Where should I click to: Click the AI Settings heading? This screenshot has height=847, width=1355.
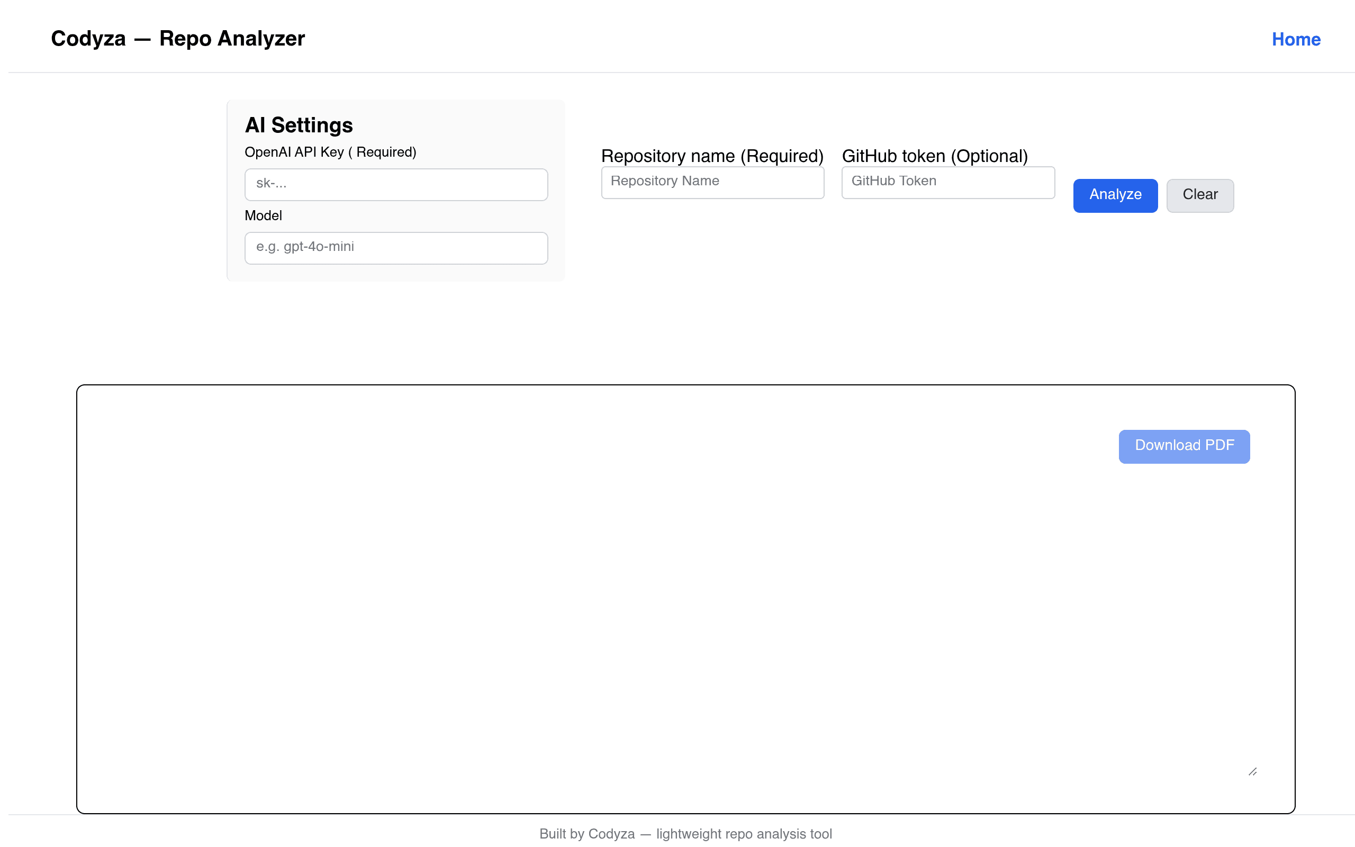(299, 125)
